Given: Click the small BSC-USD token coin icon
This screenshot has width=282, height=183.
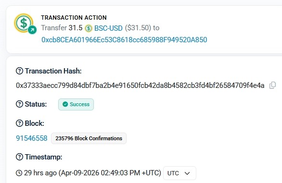Looking at the screenshot, I should pos(88,28).
